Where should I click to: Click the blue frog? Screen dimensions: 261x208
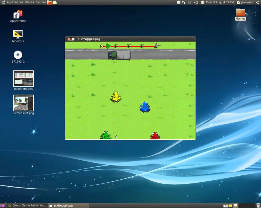pyautogui.click(x=145, y=107)
